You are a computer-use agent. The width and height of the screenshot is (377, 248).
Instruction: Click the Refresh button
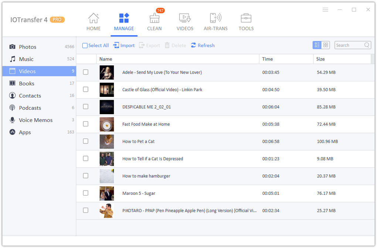tap(203, 45)
